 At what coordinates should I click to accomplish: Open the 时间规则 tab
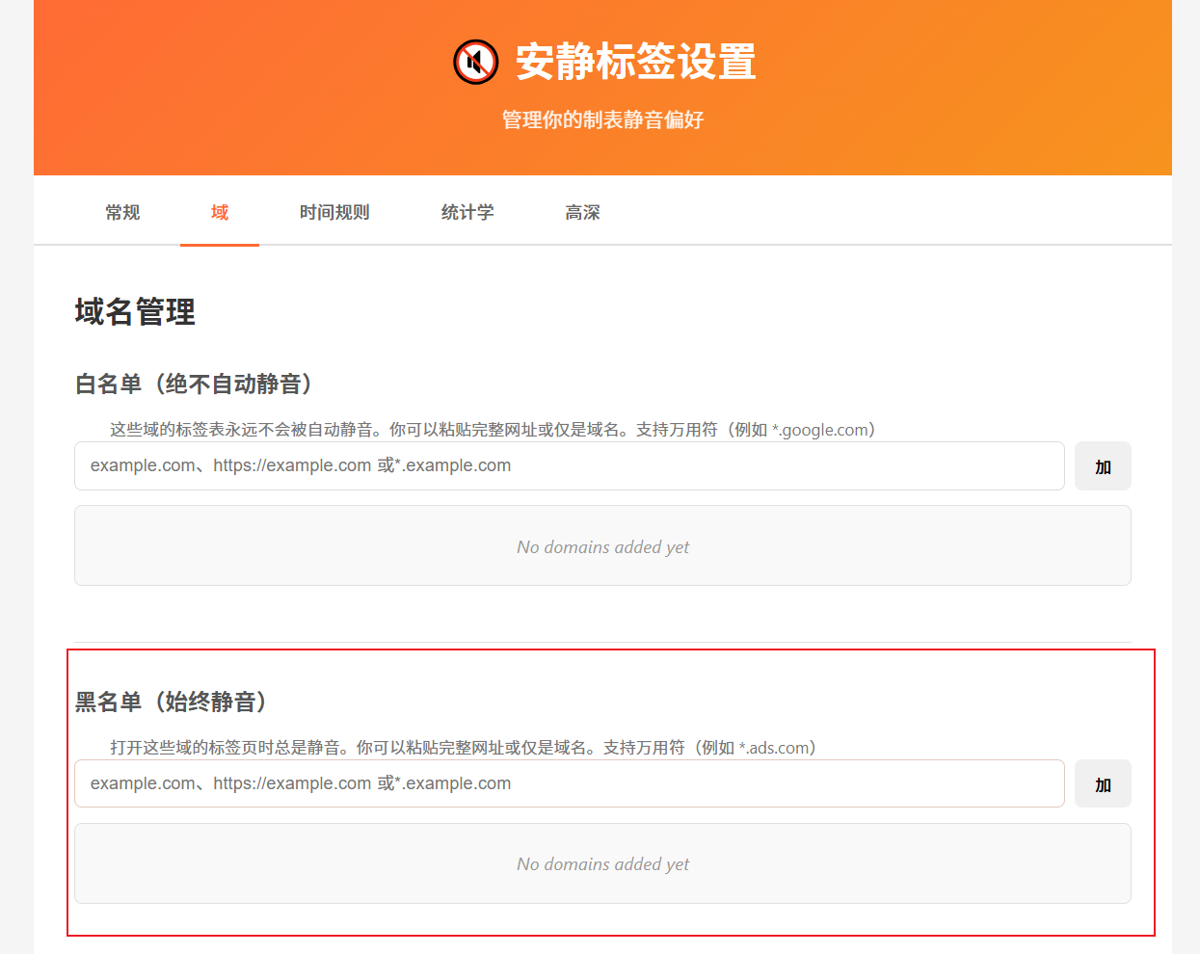[334, 212]
